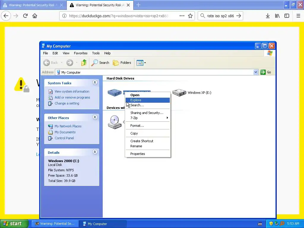
Task: Go up one folder level icon
Action: [84, 63]
